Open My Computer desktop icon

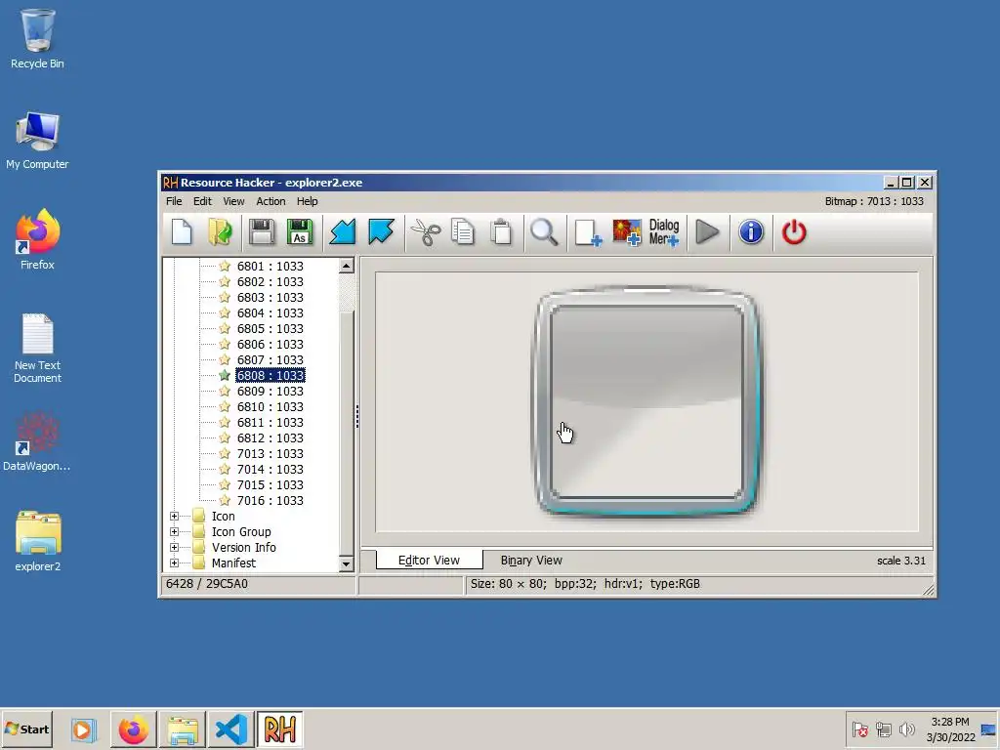point(37,141)
